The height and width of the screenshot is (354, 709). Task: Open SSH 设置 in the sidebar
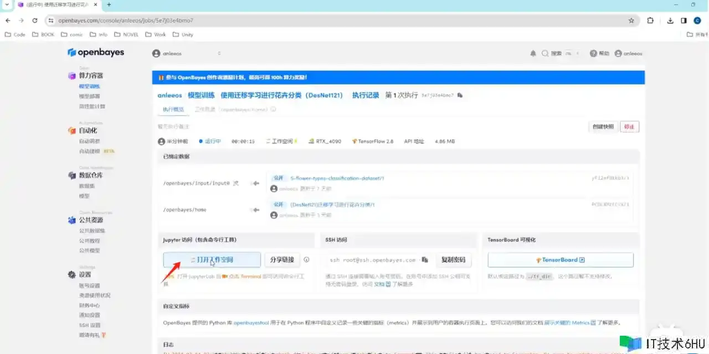point(90,325)
